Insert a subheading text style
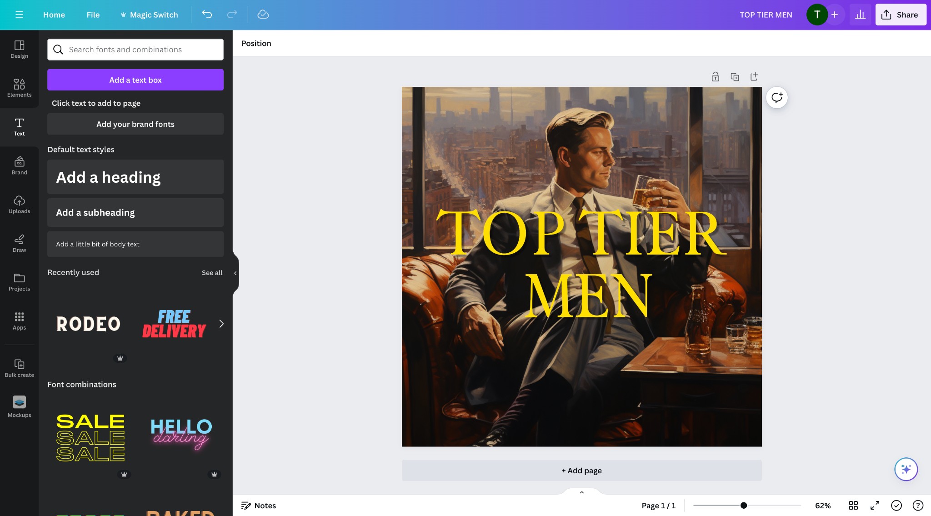 point(135,212)
